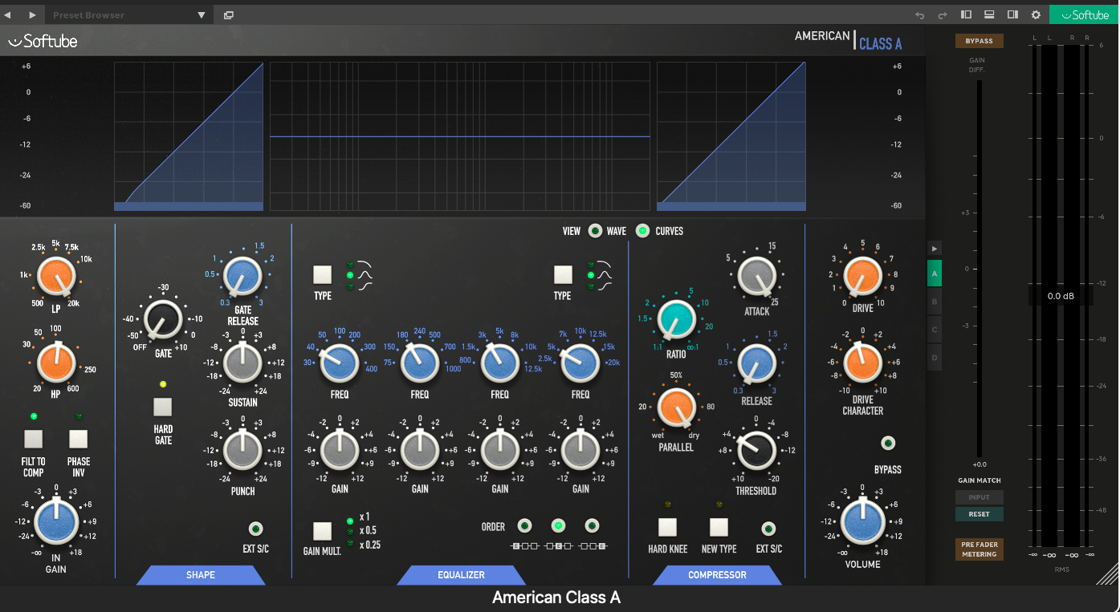Click the first EQ band GAIN knob
The height and width of the screenshot is (612, 1120).
click(x=339, y=449)
